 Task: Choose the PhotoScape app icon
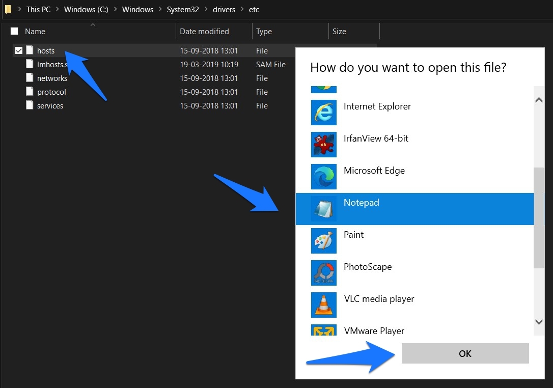pos(324,273)
